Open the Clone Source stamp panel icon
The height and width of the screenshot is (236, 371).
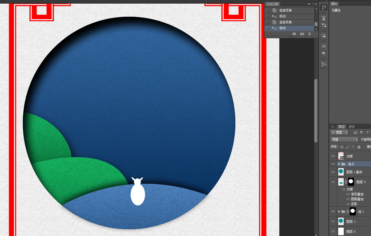tap(324, 35)
